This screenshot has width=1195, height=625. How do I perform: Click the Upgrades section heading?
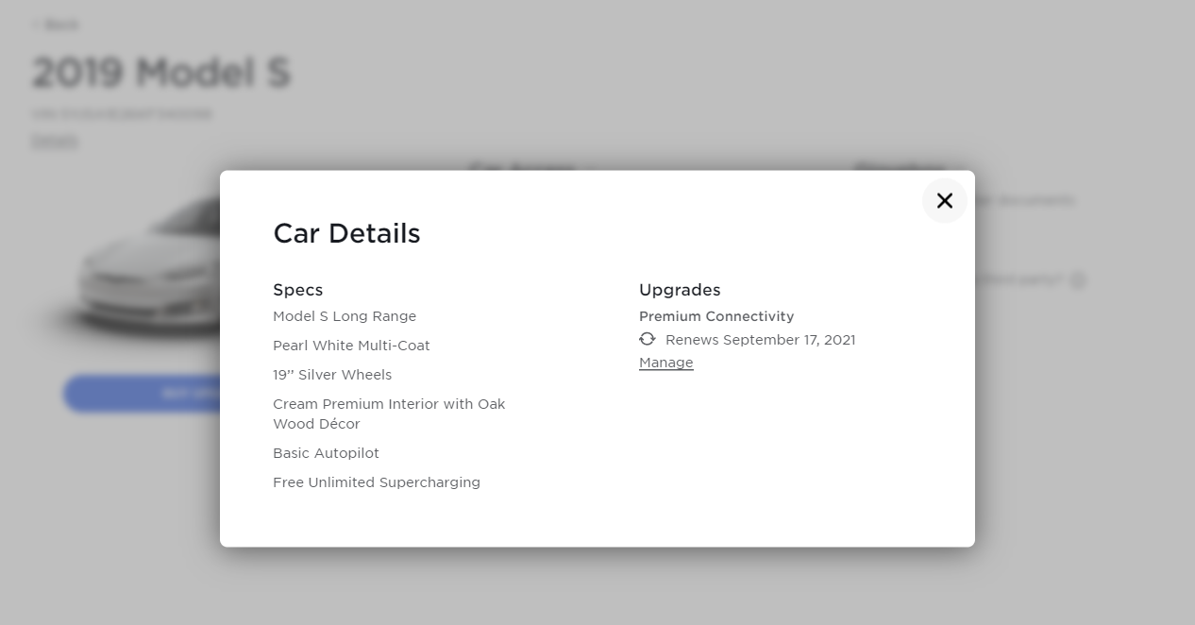pyautogui.click(x=680, y=290)
